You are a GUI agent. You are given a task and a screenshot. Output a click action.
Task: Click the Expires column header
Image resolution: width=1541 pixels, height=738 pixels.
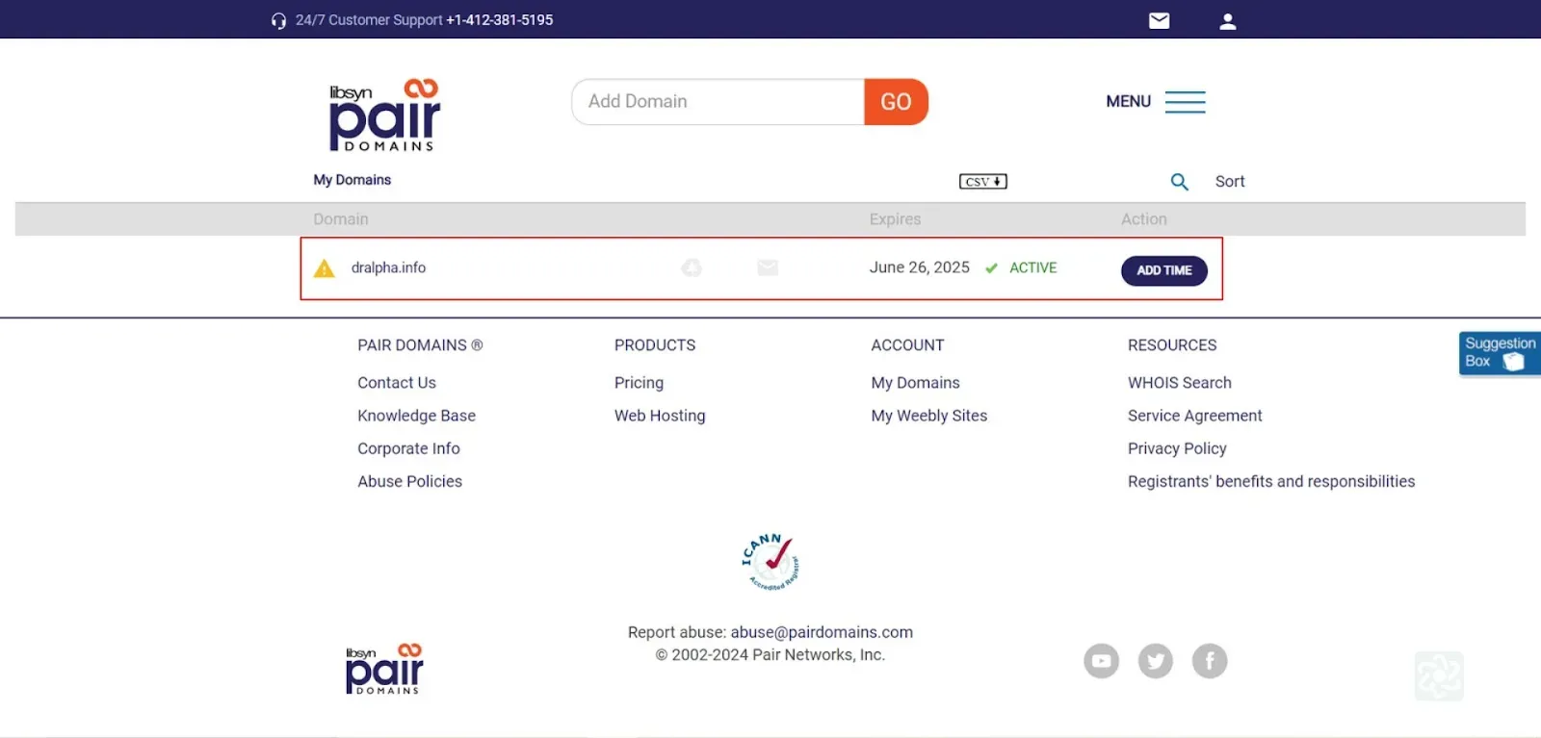point(896,219)
